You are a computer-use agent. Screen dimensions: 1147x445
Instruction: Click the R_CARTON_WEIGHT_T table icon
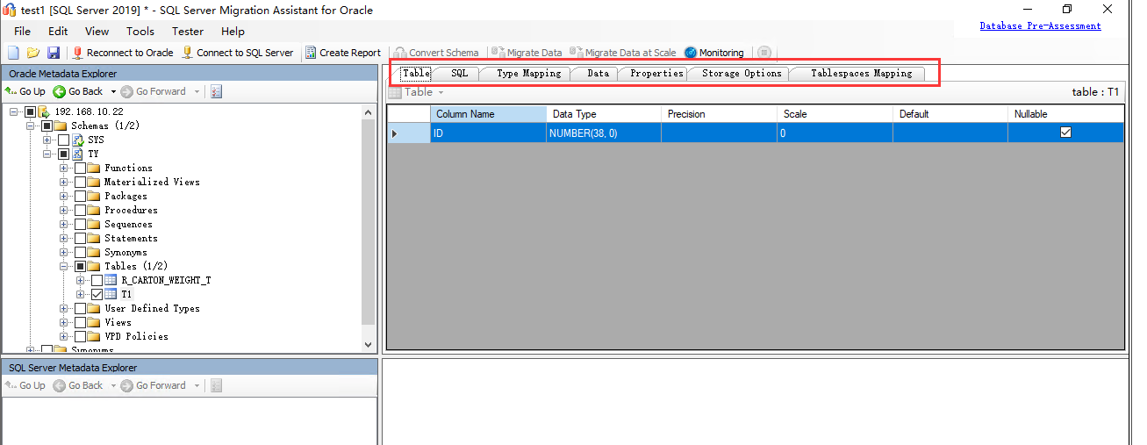111,280
